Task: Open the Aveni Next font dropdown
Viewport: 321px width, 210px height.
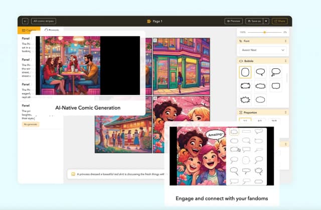Action: [262, 50]
